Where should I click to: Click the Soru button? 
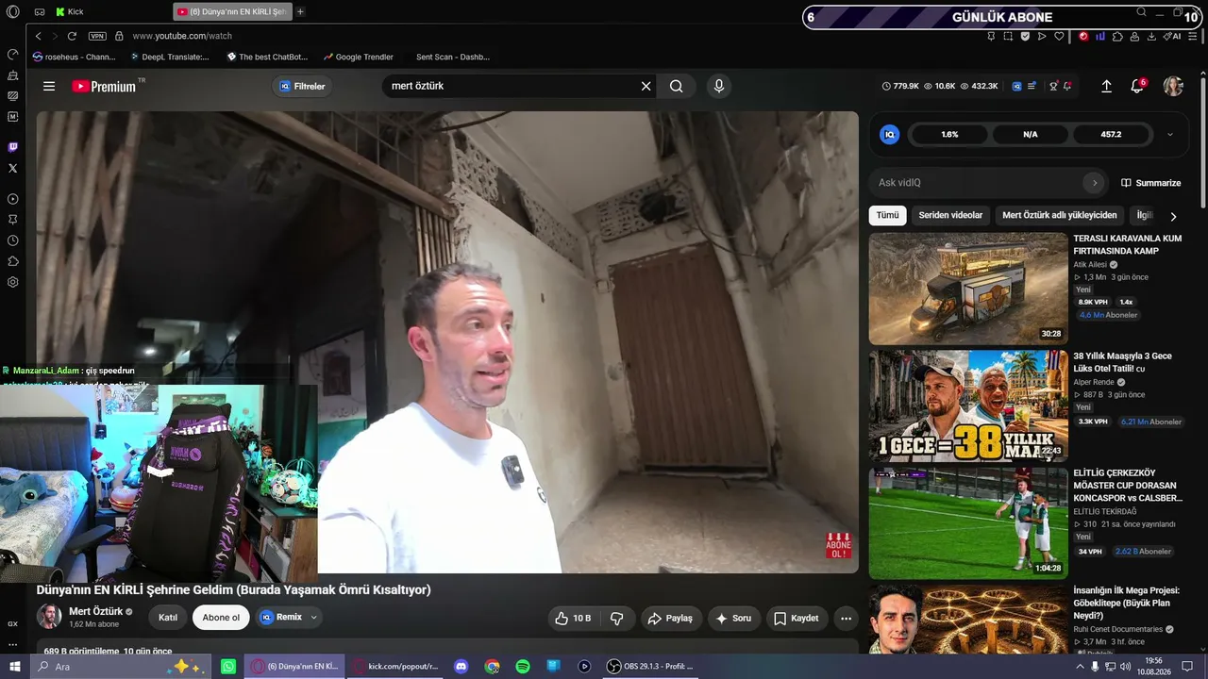click(x=733, y=618)
